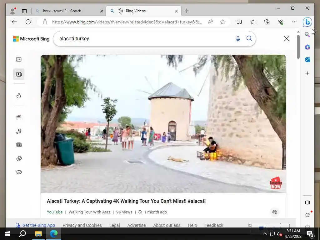The height and width of the screenshot is (240, 320).
Task: Click the 'alacati turkey' search box
Action: point(143,39)
